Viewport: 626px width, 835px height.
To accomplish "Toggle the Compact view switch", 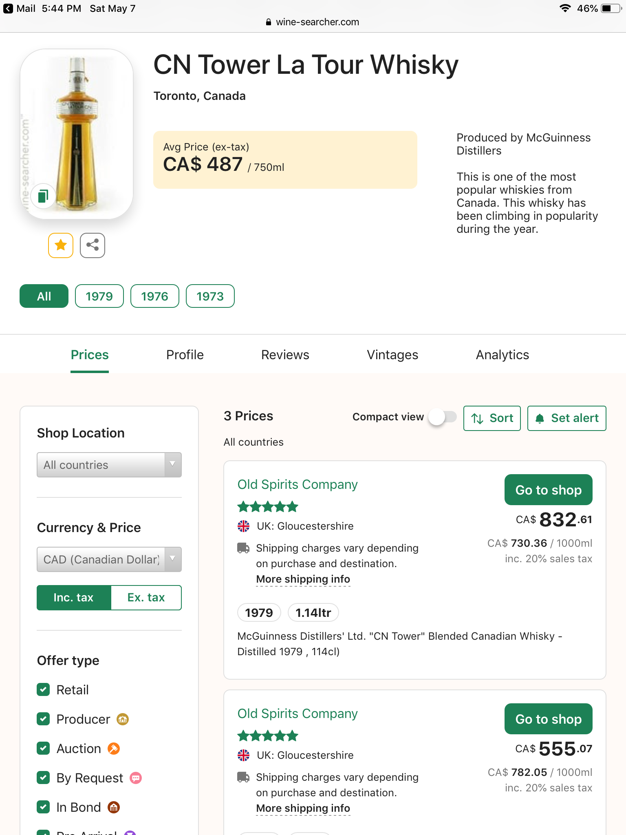I will click(x=443, y=417).
